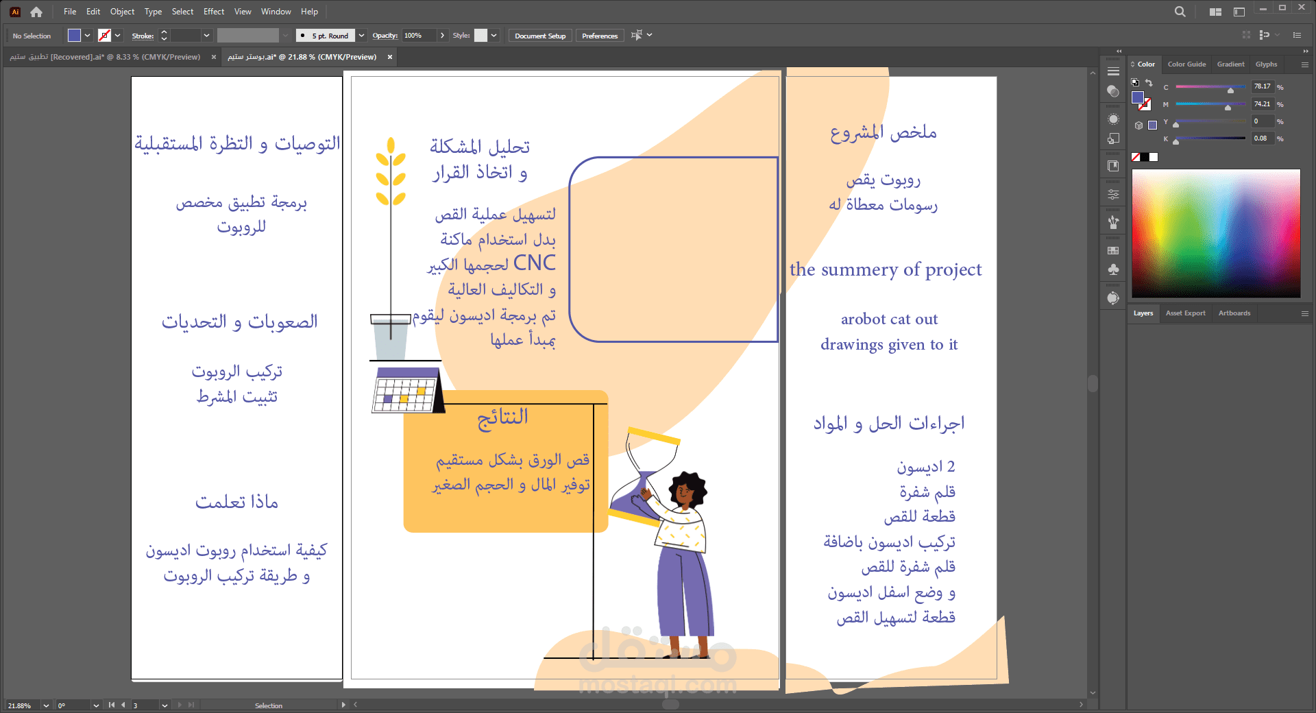Screen dimensions: 1316x713
Task: Open the Brushes panel icon in dock
Action: click(x=1113, y=222)
